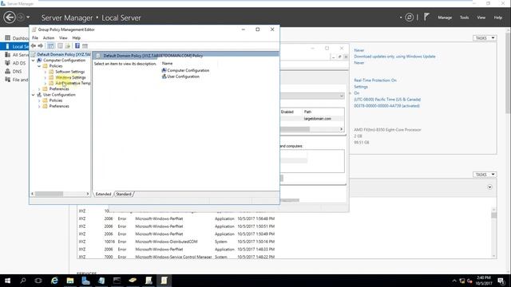Open the Help menu in Group Policy Editor
Screen dimensions: 511x287
[x=77, y=37]
